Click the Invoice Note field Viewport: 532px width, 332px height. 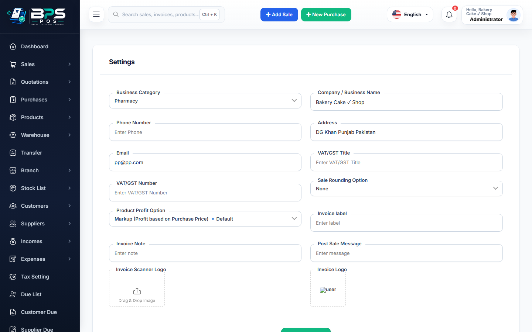click(x=205, y=253)
